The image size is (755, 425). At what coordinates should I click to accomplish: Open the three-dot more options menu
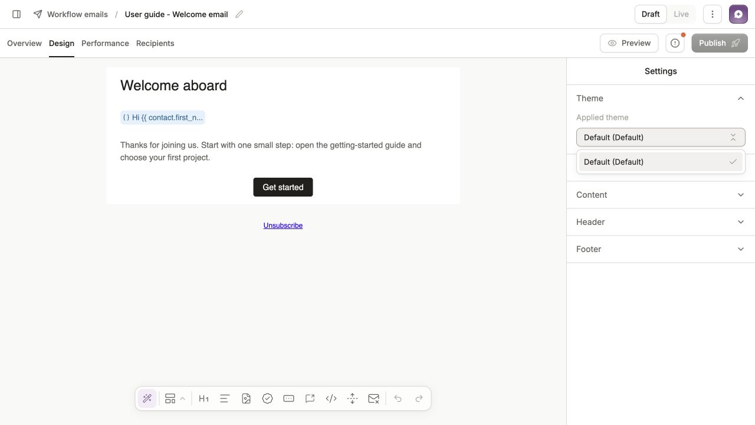click(713, 14)
